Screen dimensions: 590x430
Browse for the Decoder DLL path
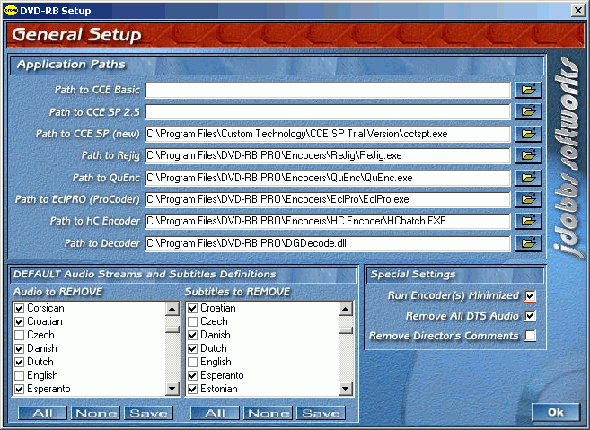point(528,243)
